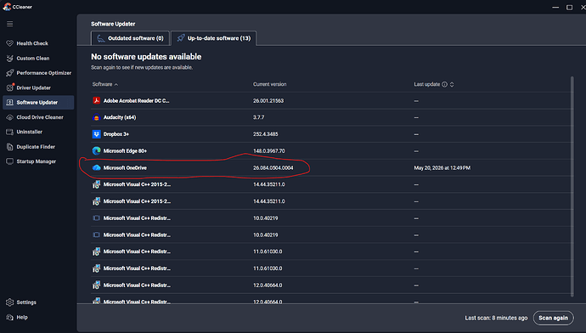Click the Scan again button
Image resolution: width=586 pixels, height=333 pixels.
553,318
